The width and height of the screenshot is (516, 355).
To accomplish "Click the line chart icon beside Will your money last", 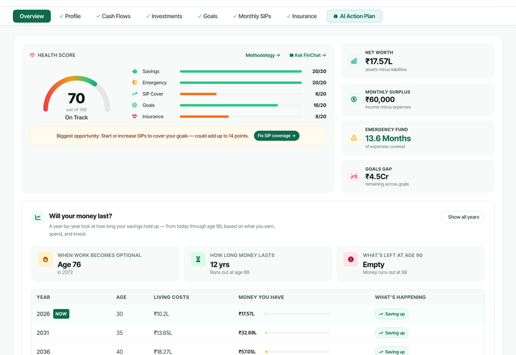I will pos(38,218).
